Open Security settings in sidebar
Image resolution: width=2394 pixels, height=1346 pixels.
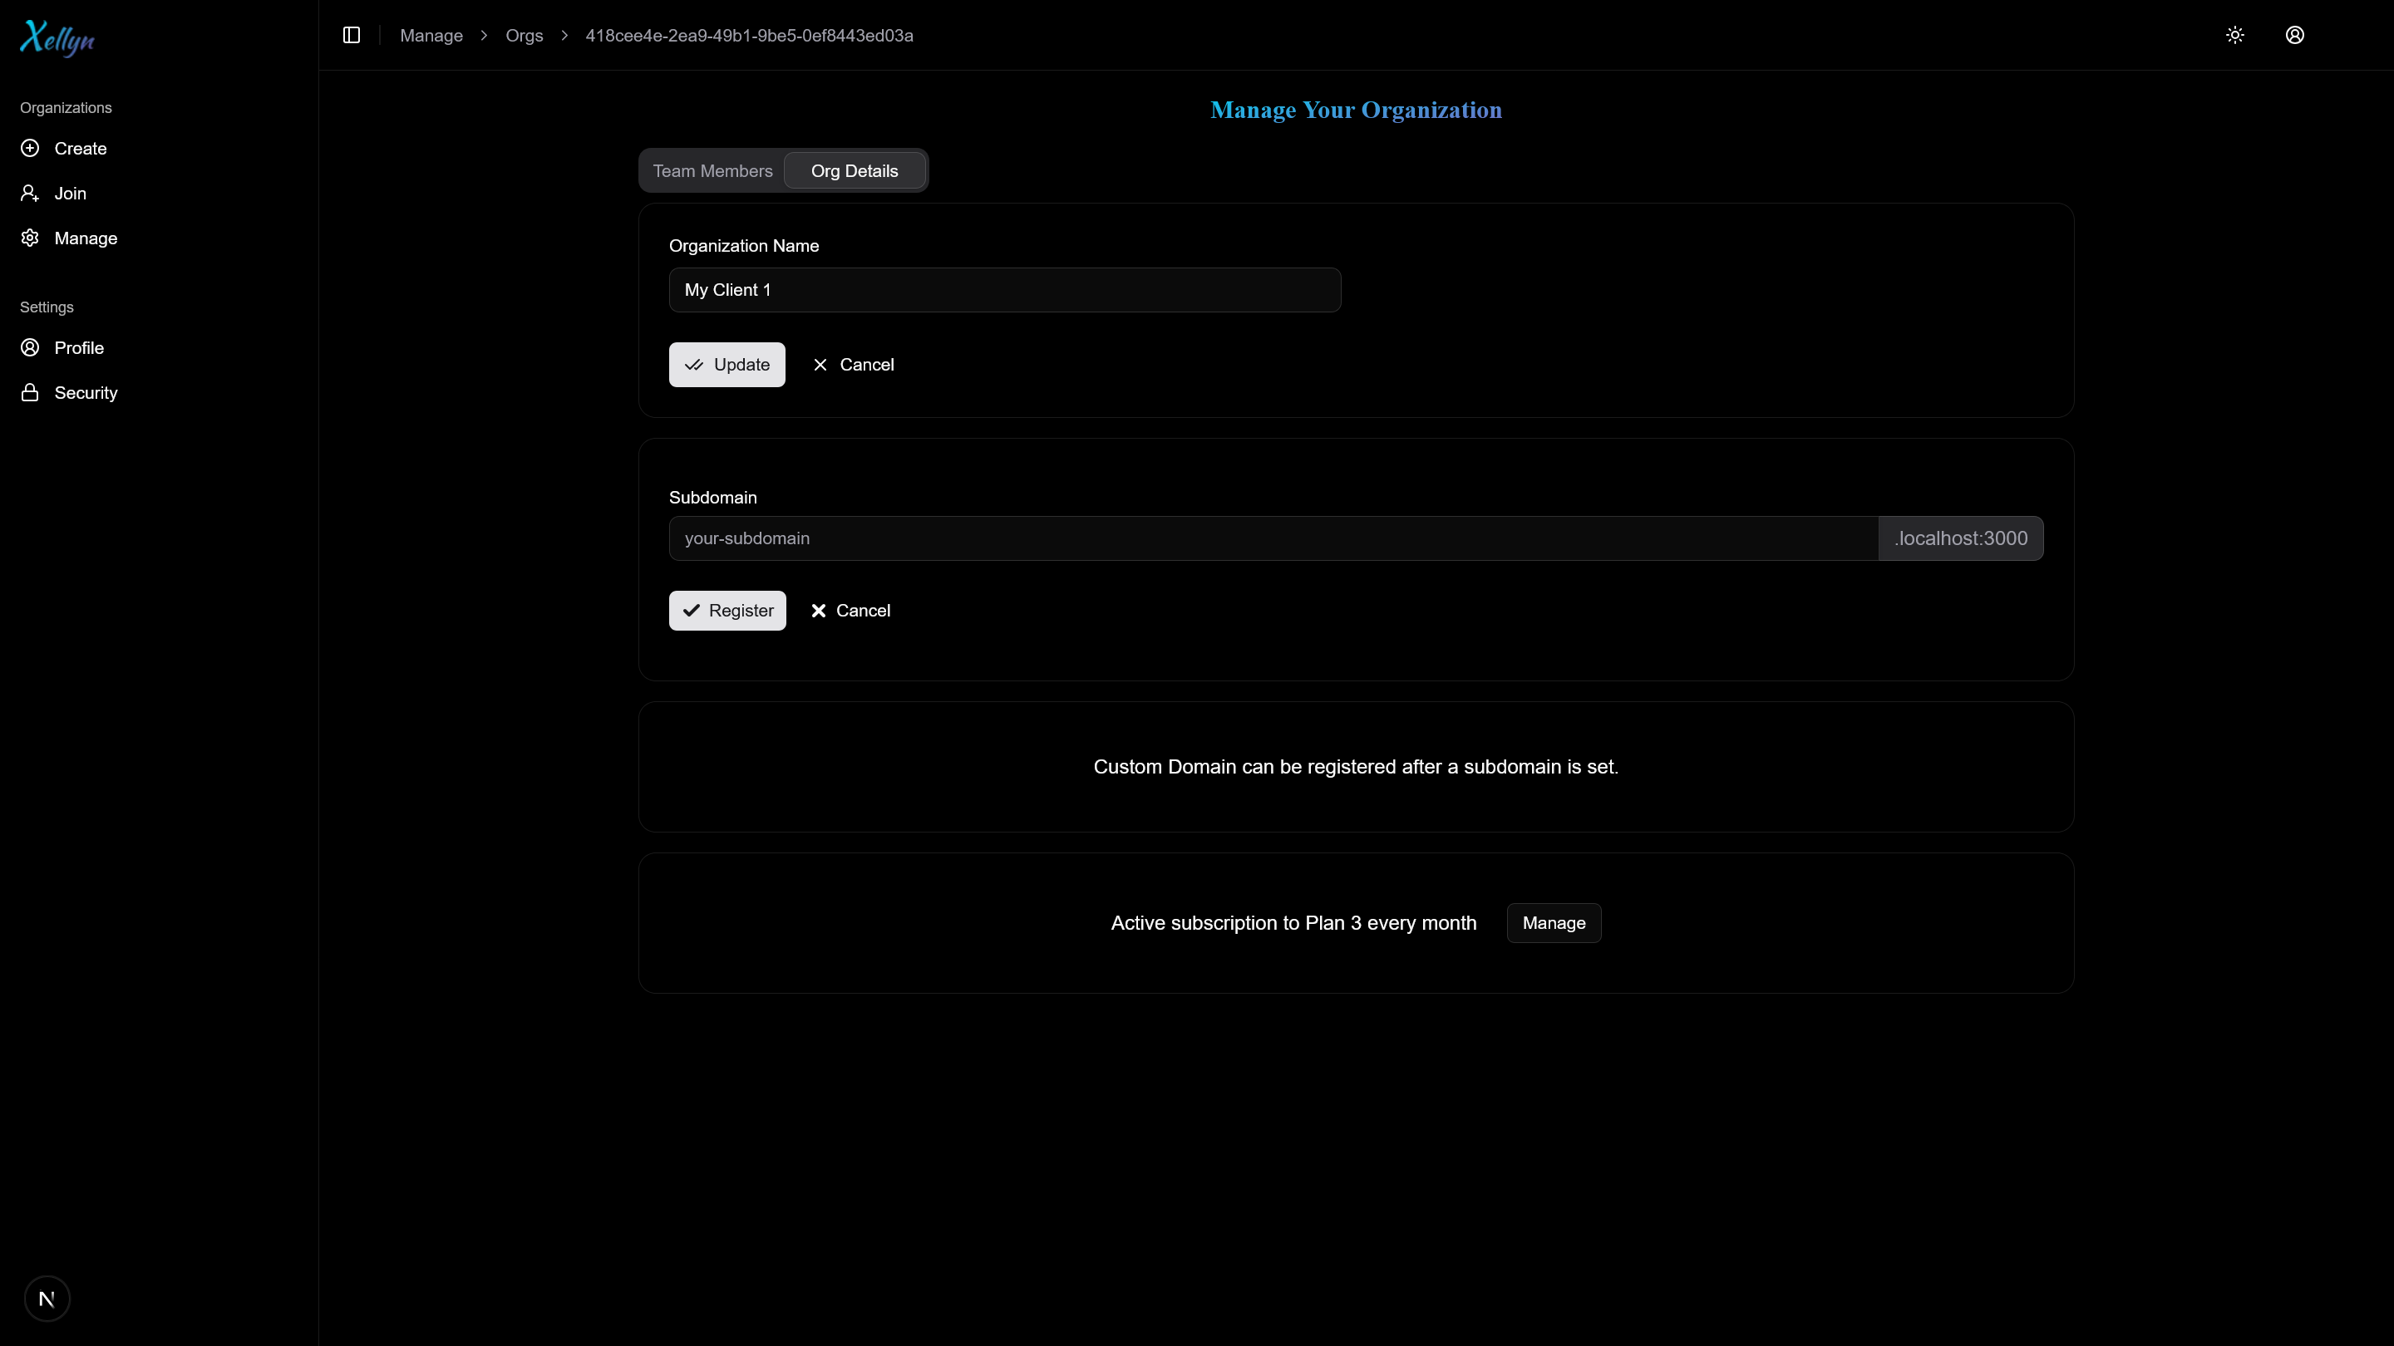click(159, 392)
